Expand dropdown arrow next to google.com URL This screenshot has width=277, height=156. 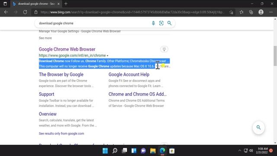click(x=107, y=56)
